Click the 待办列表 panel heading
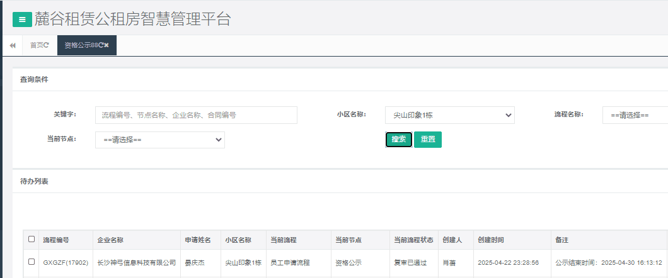668x278 pixels. 34,182
